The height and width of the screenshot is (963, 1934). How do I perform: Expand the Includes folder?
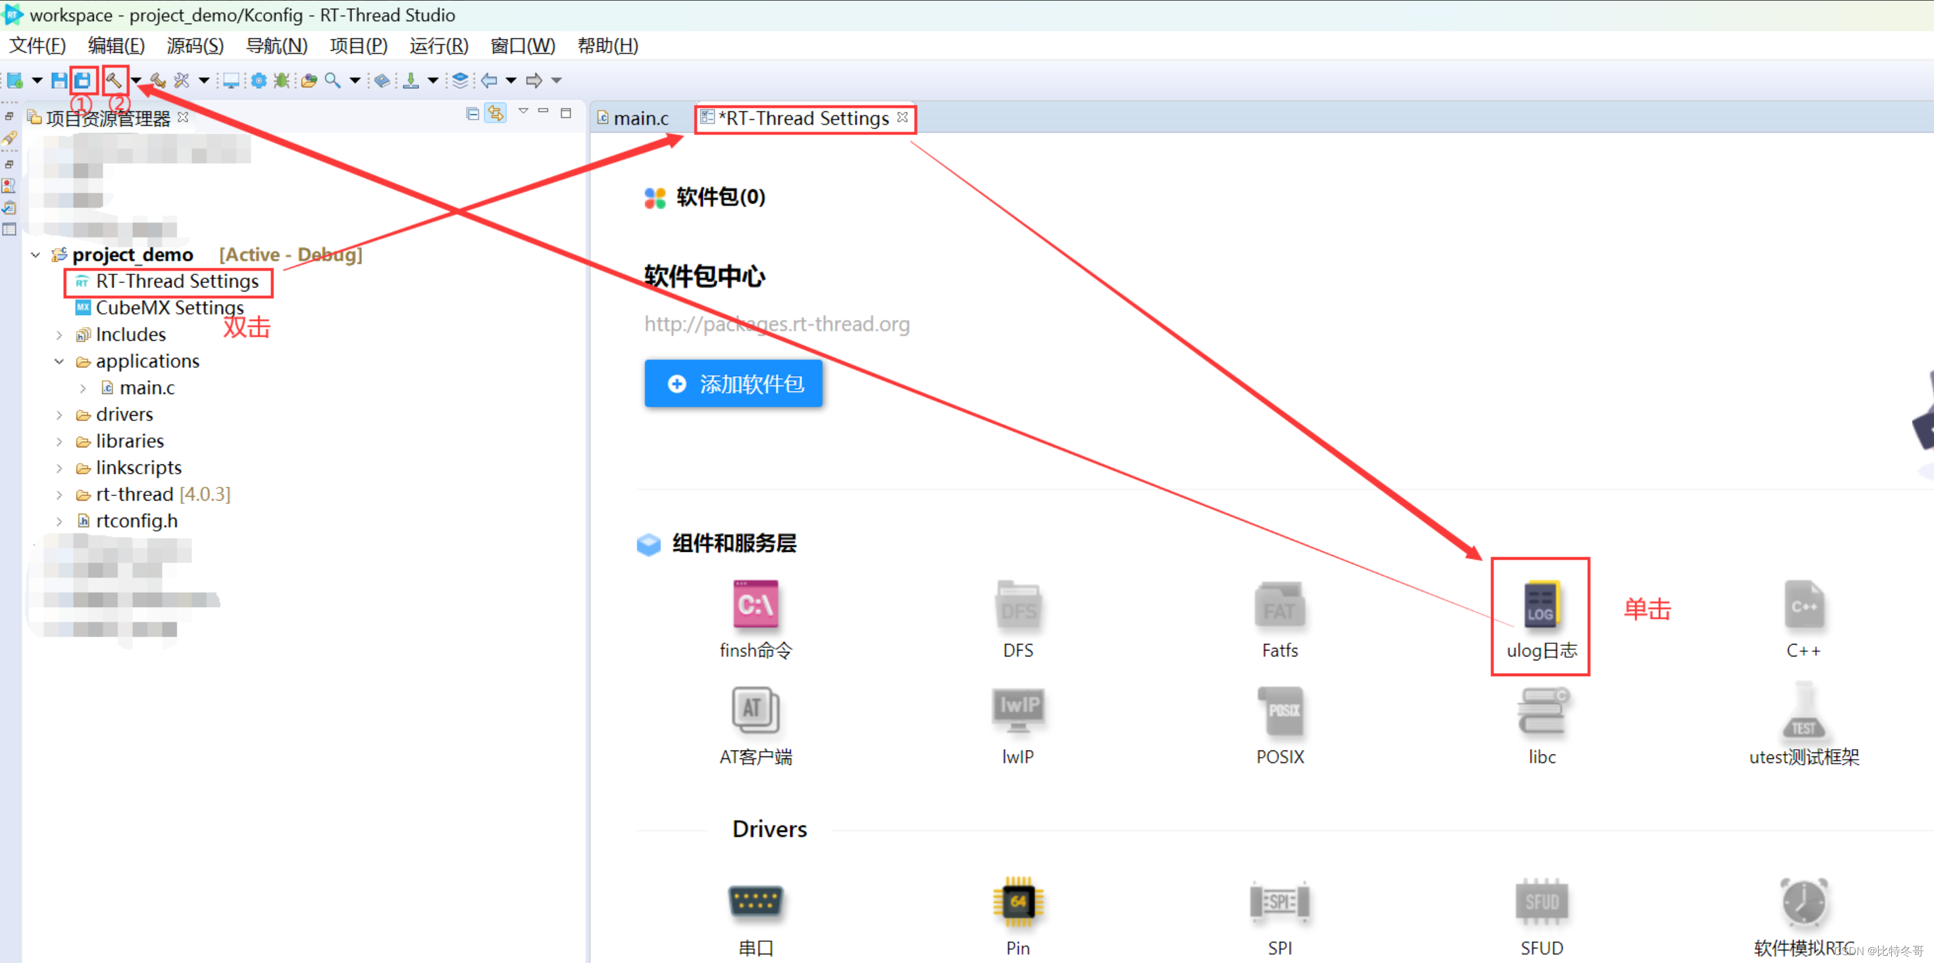tap(59, 335)
